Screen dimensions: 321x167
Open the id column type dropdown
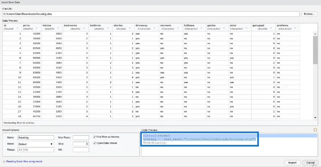click(x=17, y=28)
